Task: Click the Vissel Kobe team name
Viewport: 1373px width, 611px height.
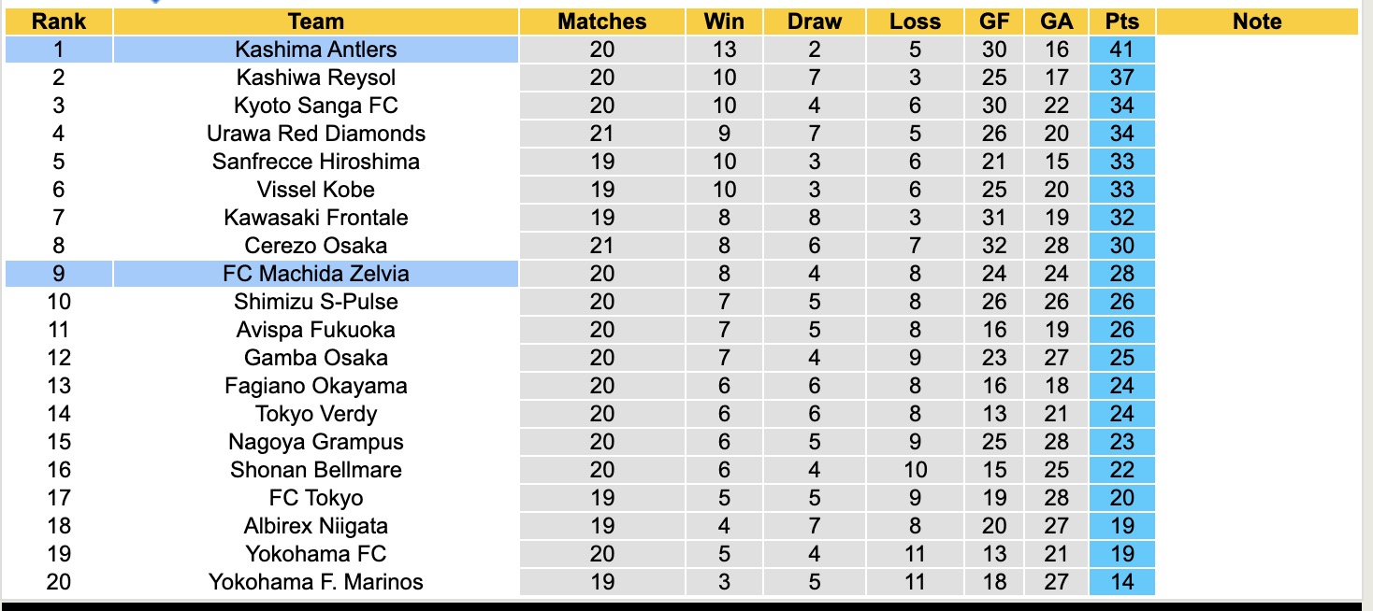Action: [315, 190]
